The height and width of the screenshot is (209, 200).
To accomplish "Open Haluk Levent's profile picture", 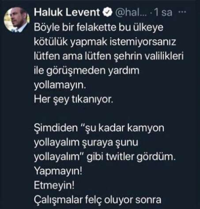I will pos(17,20).
